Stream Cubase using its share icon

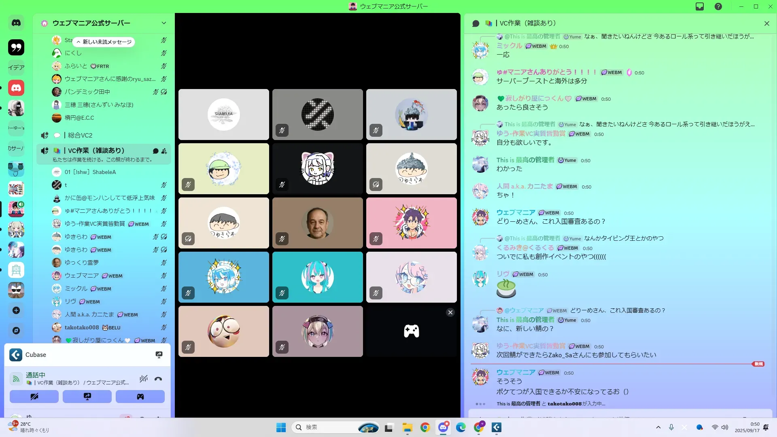point(159,355)
